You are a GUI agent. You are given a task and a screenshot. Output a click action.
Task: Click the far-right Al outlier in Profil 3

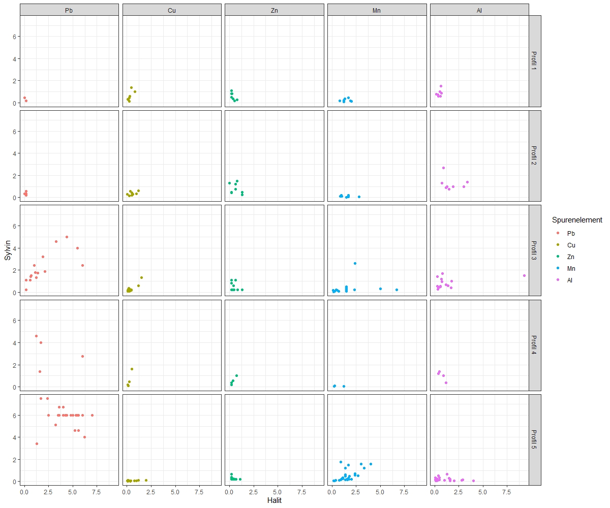[524, 276]
